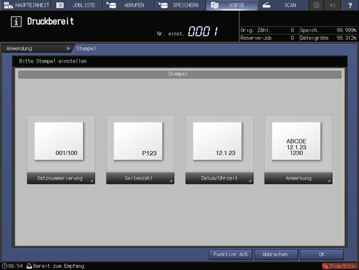This screenshot has height=270, width=359.
Task: Click the ABCDE annotation preview thumbnail
Action: (297, 141)
